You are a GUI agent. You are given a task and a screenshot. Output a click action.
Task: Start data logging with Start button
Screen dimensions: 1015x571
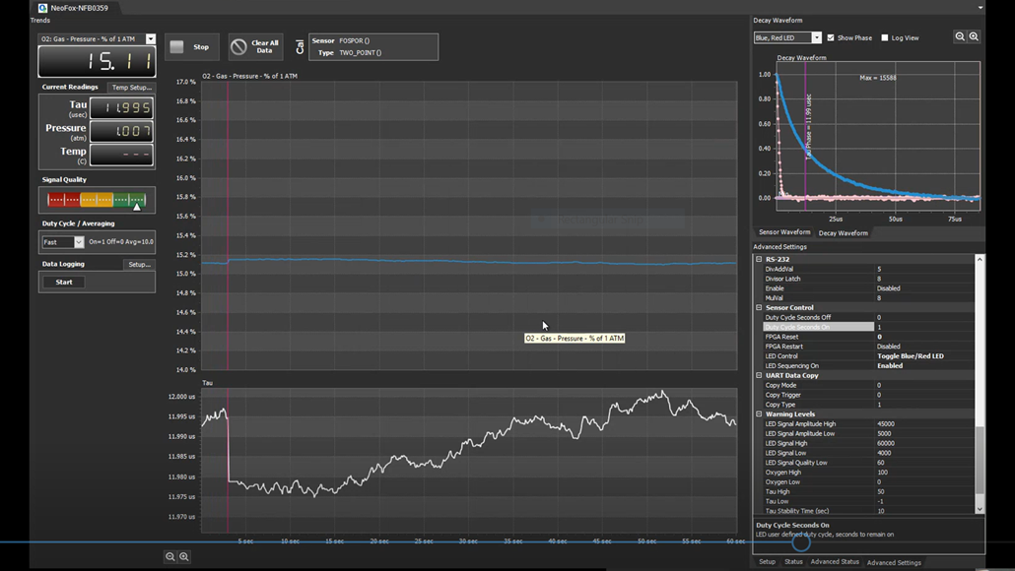click(x=64, y=282)
